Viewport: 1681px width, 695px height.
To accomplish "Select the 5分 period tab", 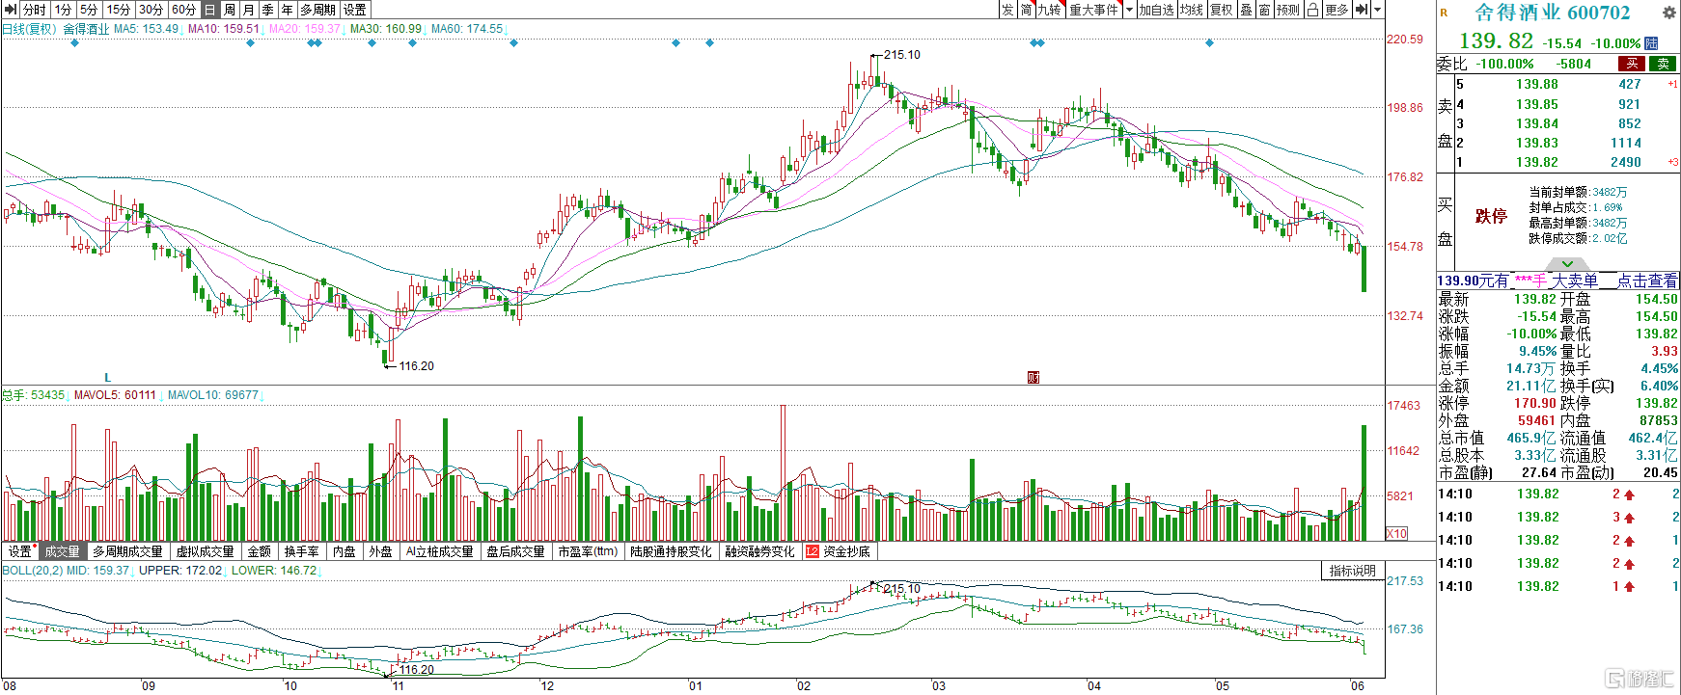I will point(90,10).
